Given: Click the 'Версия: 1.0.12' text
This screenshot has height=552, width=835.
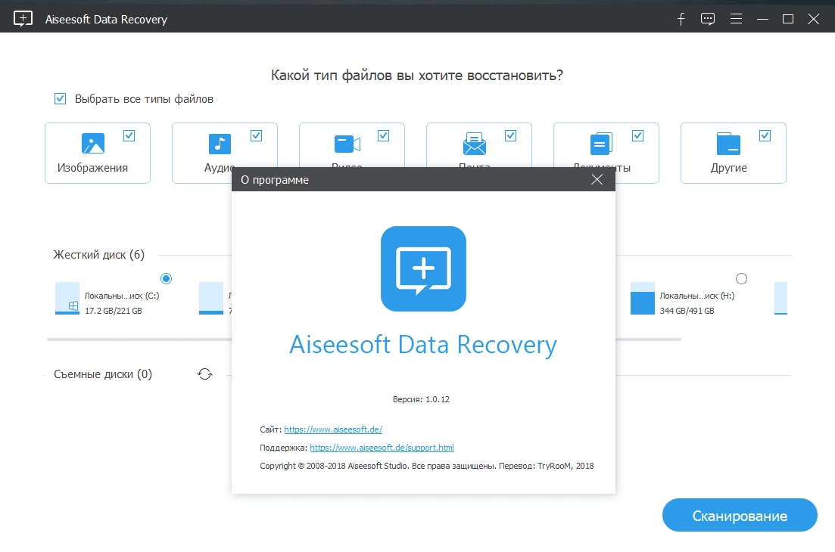Looking at the screenshot, I should (x=421, y=399).
